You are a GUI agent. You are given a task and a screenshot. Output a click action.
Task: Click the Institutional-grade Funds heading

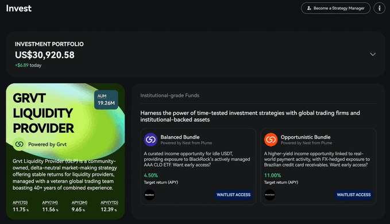coord(169,95)
